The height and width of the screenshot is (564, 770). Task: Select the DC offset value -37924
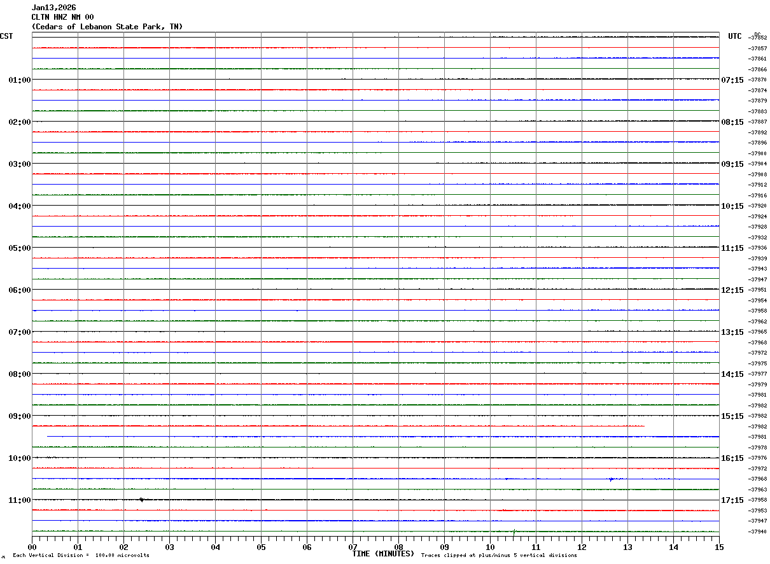[757, 216]
